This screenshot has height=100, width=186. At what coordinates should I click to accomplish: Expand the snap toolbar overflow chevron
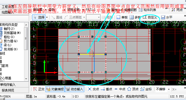(x=185, y=88)
